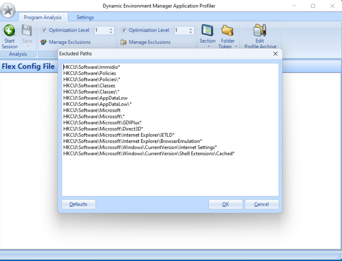342x261 pixels.
Task: Click the Folder Token icon
Action: pos(227,31)
